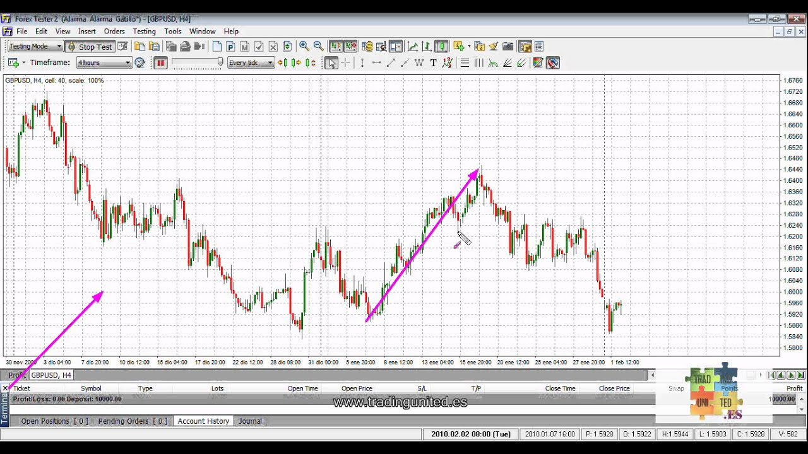
Task: Click the dollar sign market watch icon
Action: tap(367, 46)
